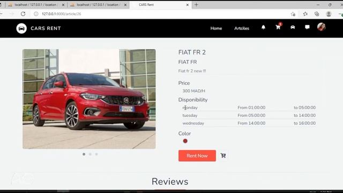Click the FIAT FR 2 title

coord(192,53)
